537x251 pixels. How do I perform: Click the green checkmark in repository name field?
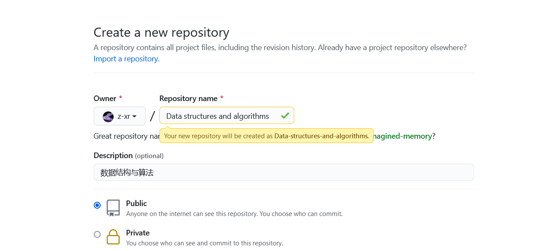[x=285, y=116]
